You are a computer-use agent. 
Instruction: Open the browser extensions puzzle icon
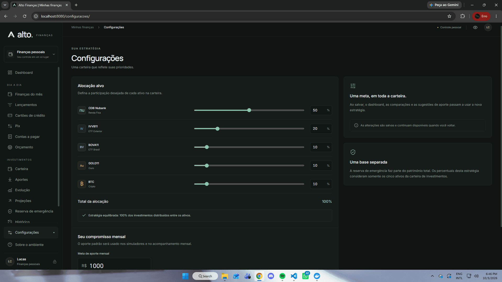pyautogui.click(x=462, y=16)
